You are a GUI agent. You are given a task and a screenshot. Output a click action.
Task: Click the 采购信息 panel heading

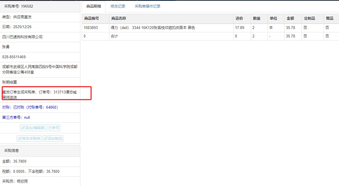click(x=12, y=151)
